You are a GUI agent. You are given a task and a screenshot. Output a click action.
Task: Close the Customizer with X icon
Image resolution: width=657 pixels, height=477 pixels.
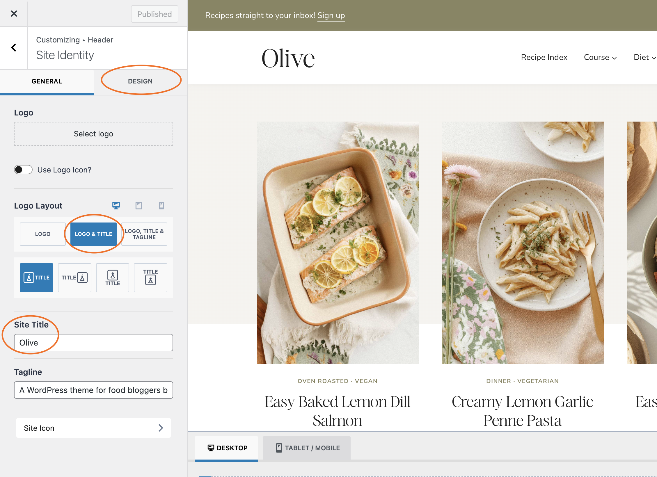[x=14, y=14]
